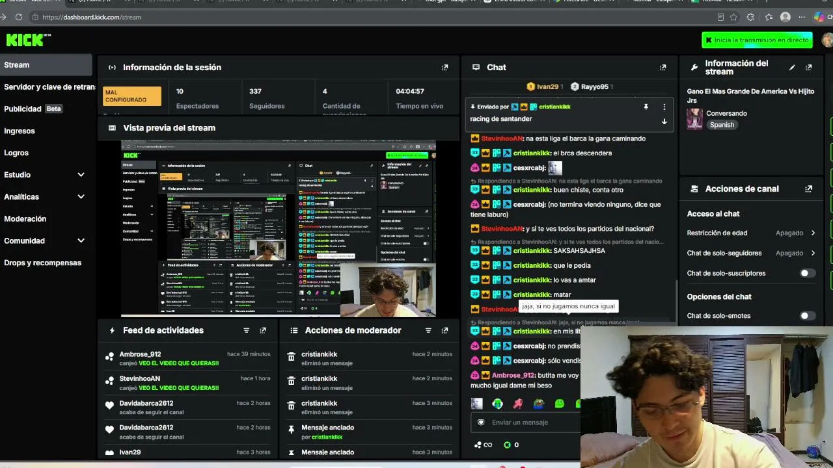This screenshot has height=468, width=833.
Task: Click StevinhooAN in the activity feed
Action: coord(139,378)
